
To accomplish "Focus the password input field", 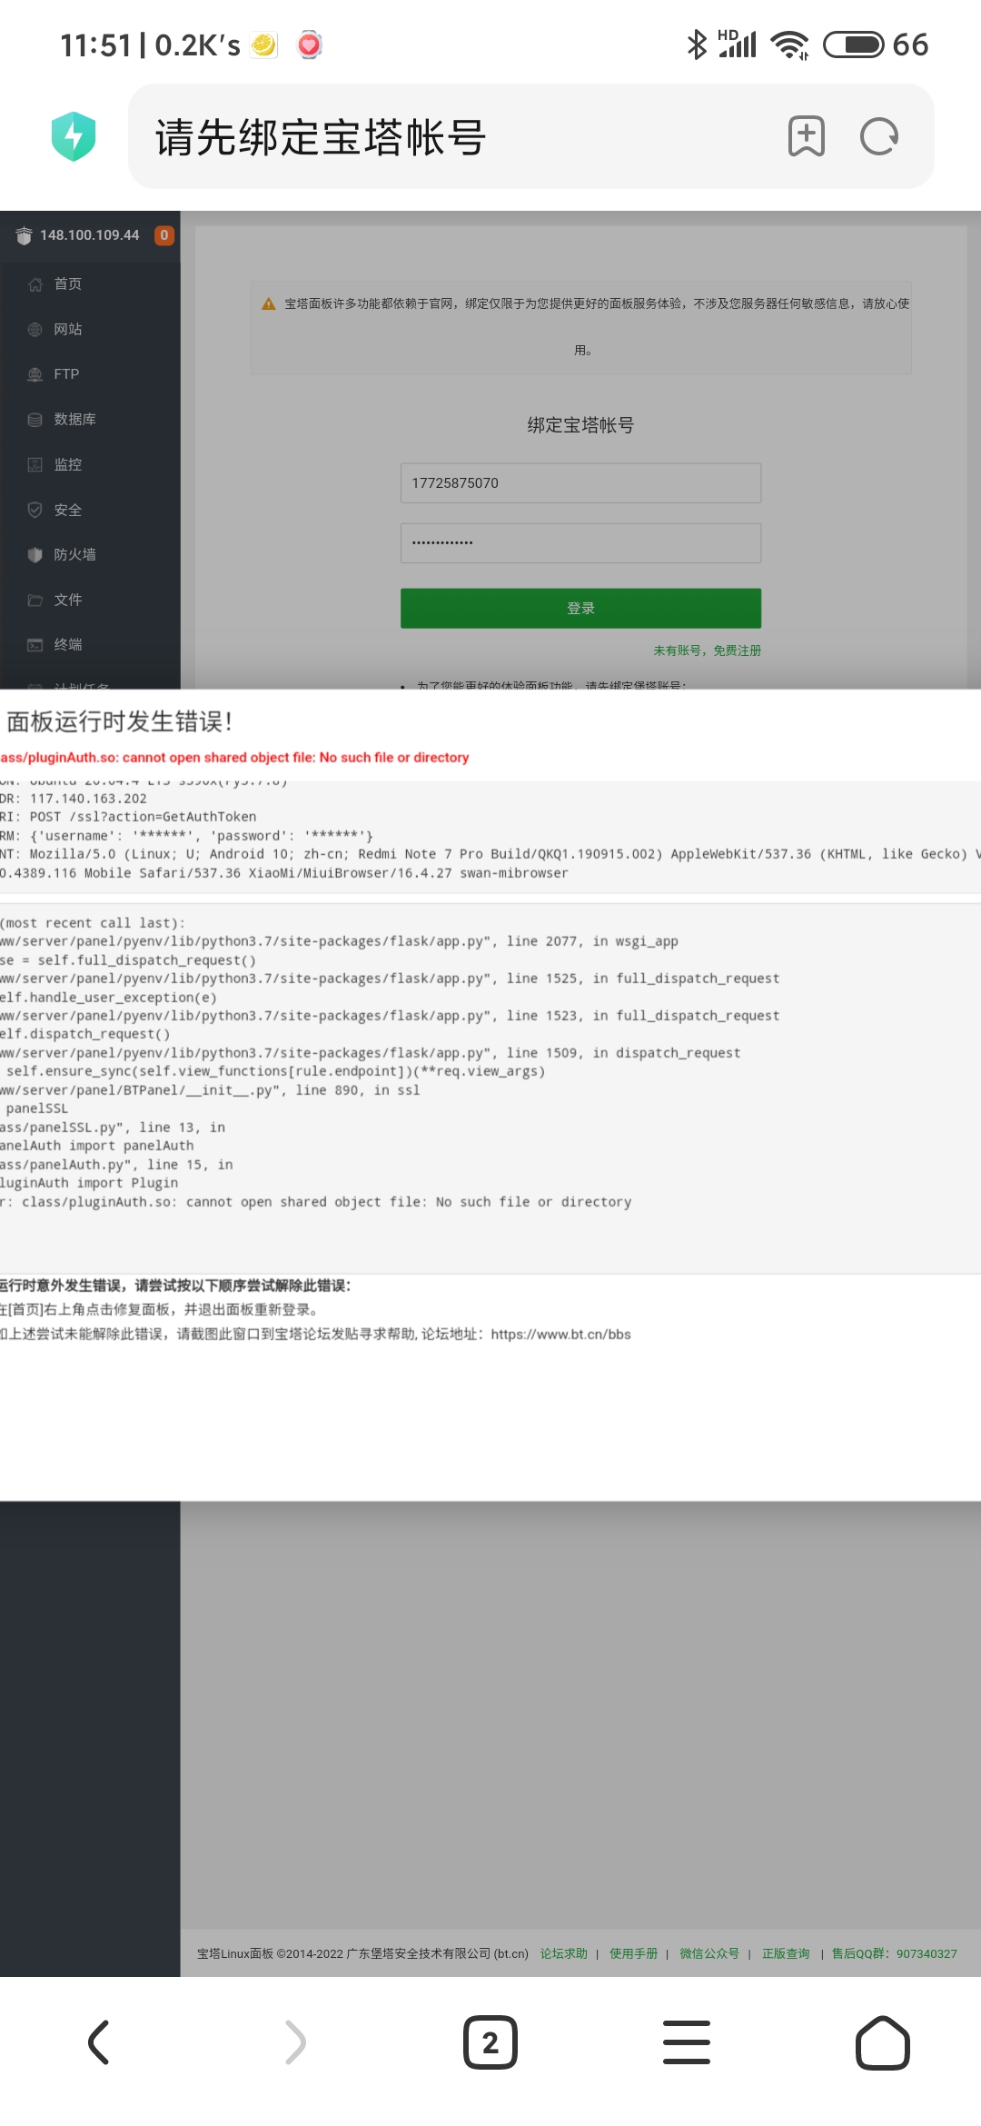I will (580, 542).
